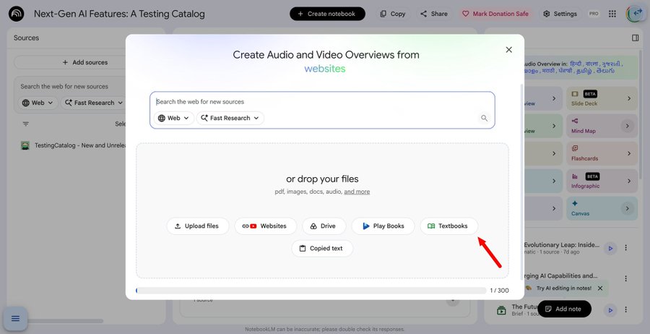The height and width of the screenshot is (334, 650).
Task: Open the Slide Deck tile
Action: [x=602, y=99]
